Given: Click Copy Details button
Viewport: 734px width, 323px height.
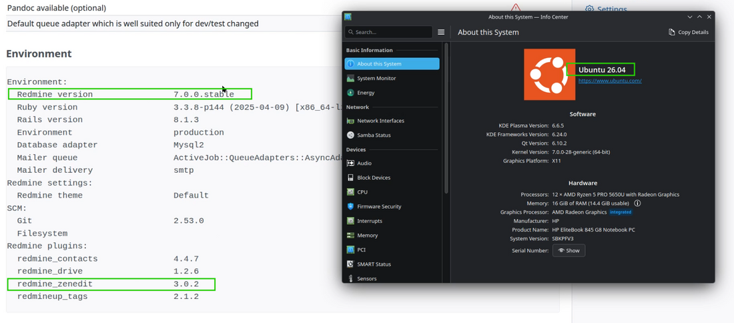Looking at the screenshot, I should (689, 32).
